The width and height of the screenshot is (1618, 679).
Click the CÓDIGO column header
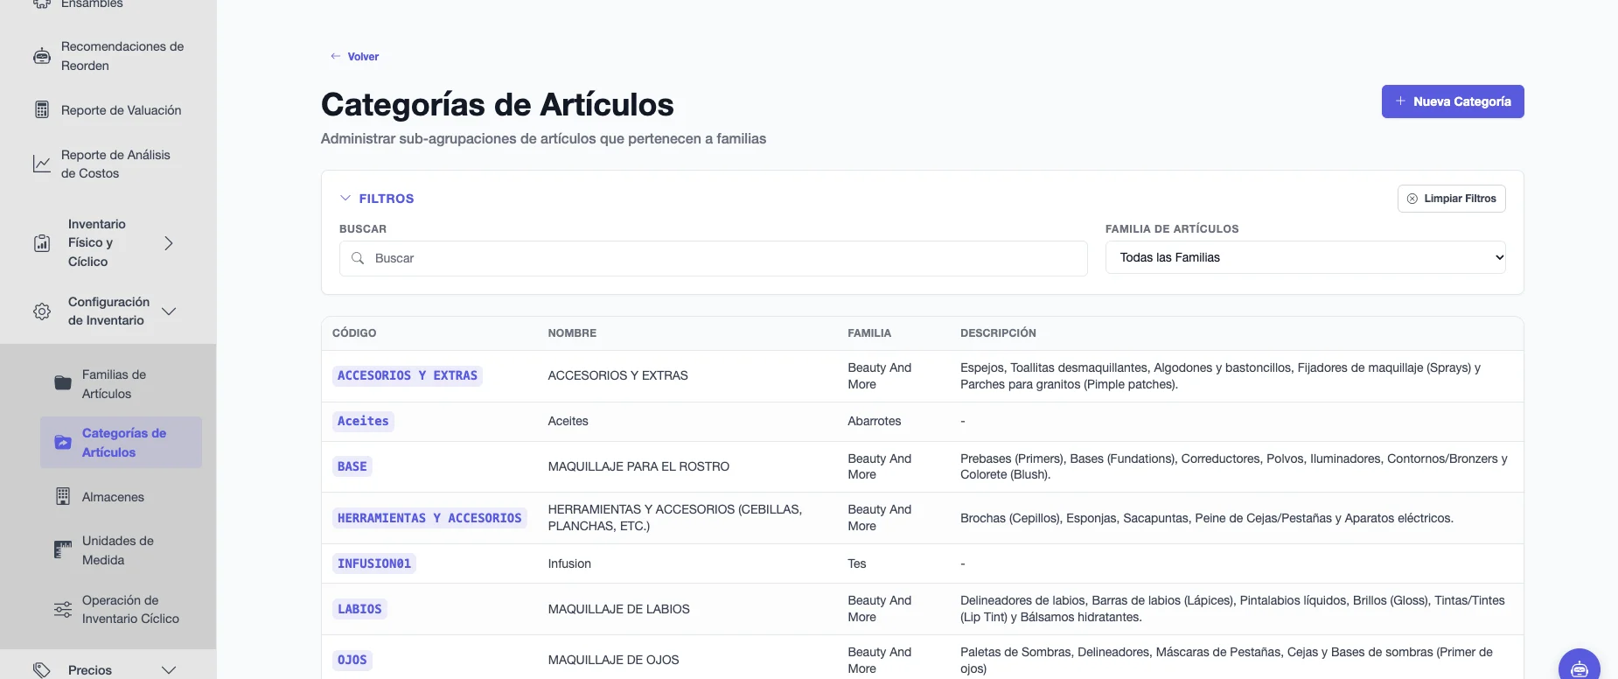[x=354, y=333]
